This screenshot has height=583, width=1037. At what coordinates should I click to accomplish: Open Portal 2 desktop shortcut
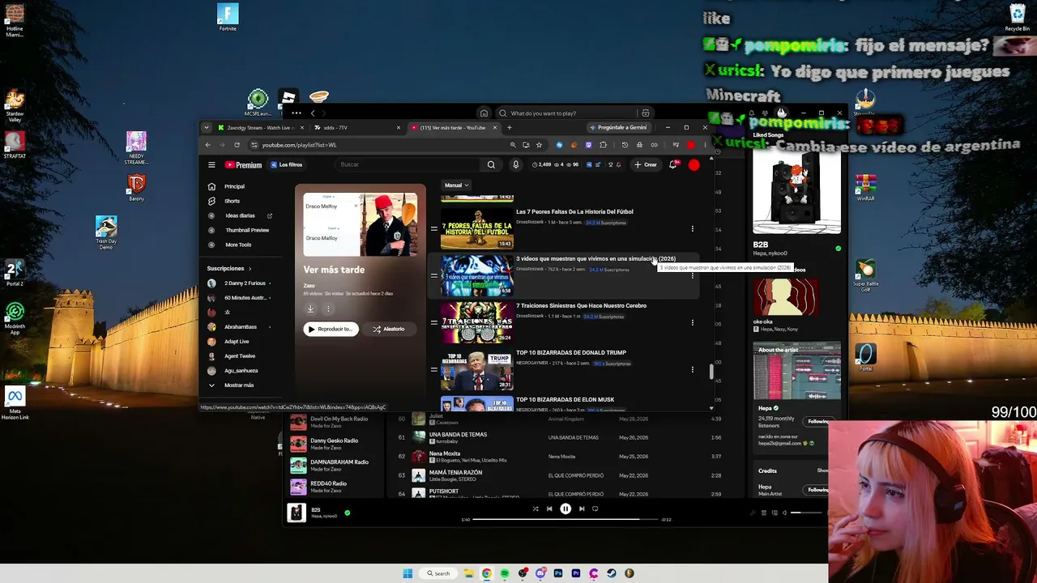click(15, 272)
